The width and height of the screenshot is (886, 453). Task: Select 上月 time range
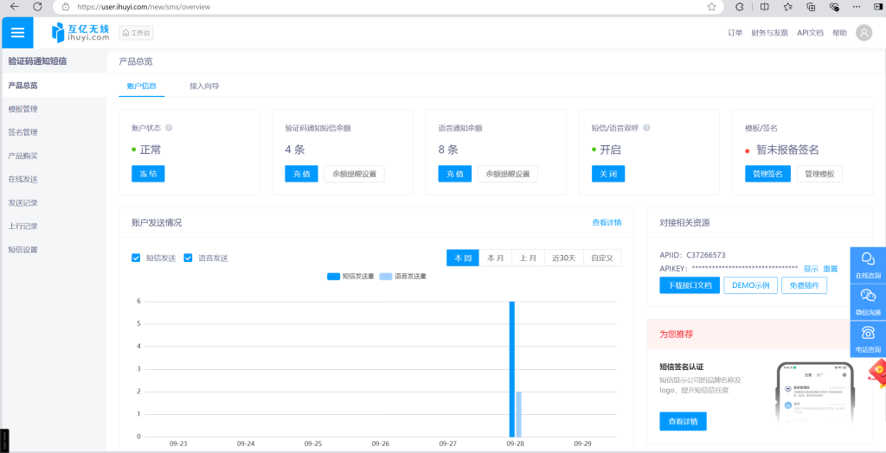(x=529, y=258)
